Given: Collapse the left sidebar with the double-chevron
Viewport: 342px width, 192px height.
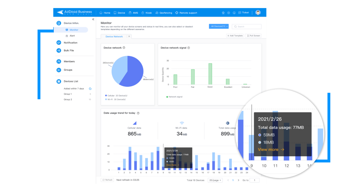Looking at the screenshot, I should (93, 19).
